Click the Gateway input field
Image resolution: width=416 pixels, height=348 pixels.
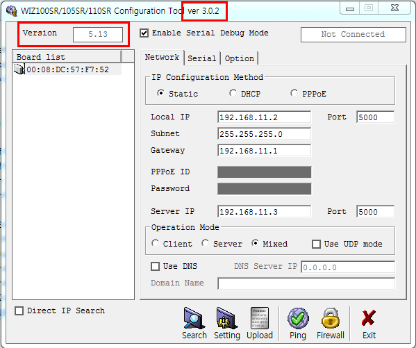point(264,151)
